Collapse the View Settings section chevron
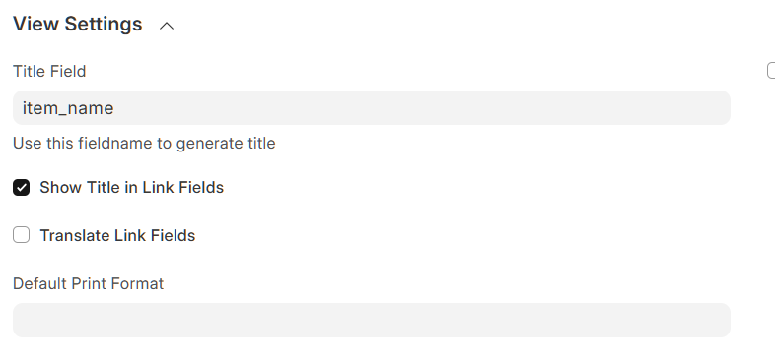Screen dimensions: 775x363 [x=167, y=26]
